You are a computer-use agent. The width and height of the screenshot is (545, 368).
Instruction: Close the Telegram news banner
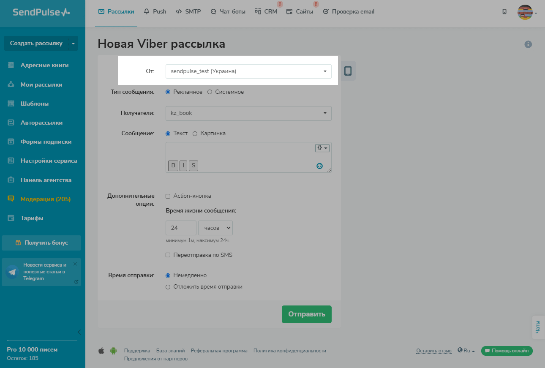[75, 264]
